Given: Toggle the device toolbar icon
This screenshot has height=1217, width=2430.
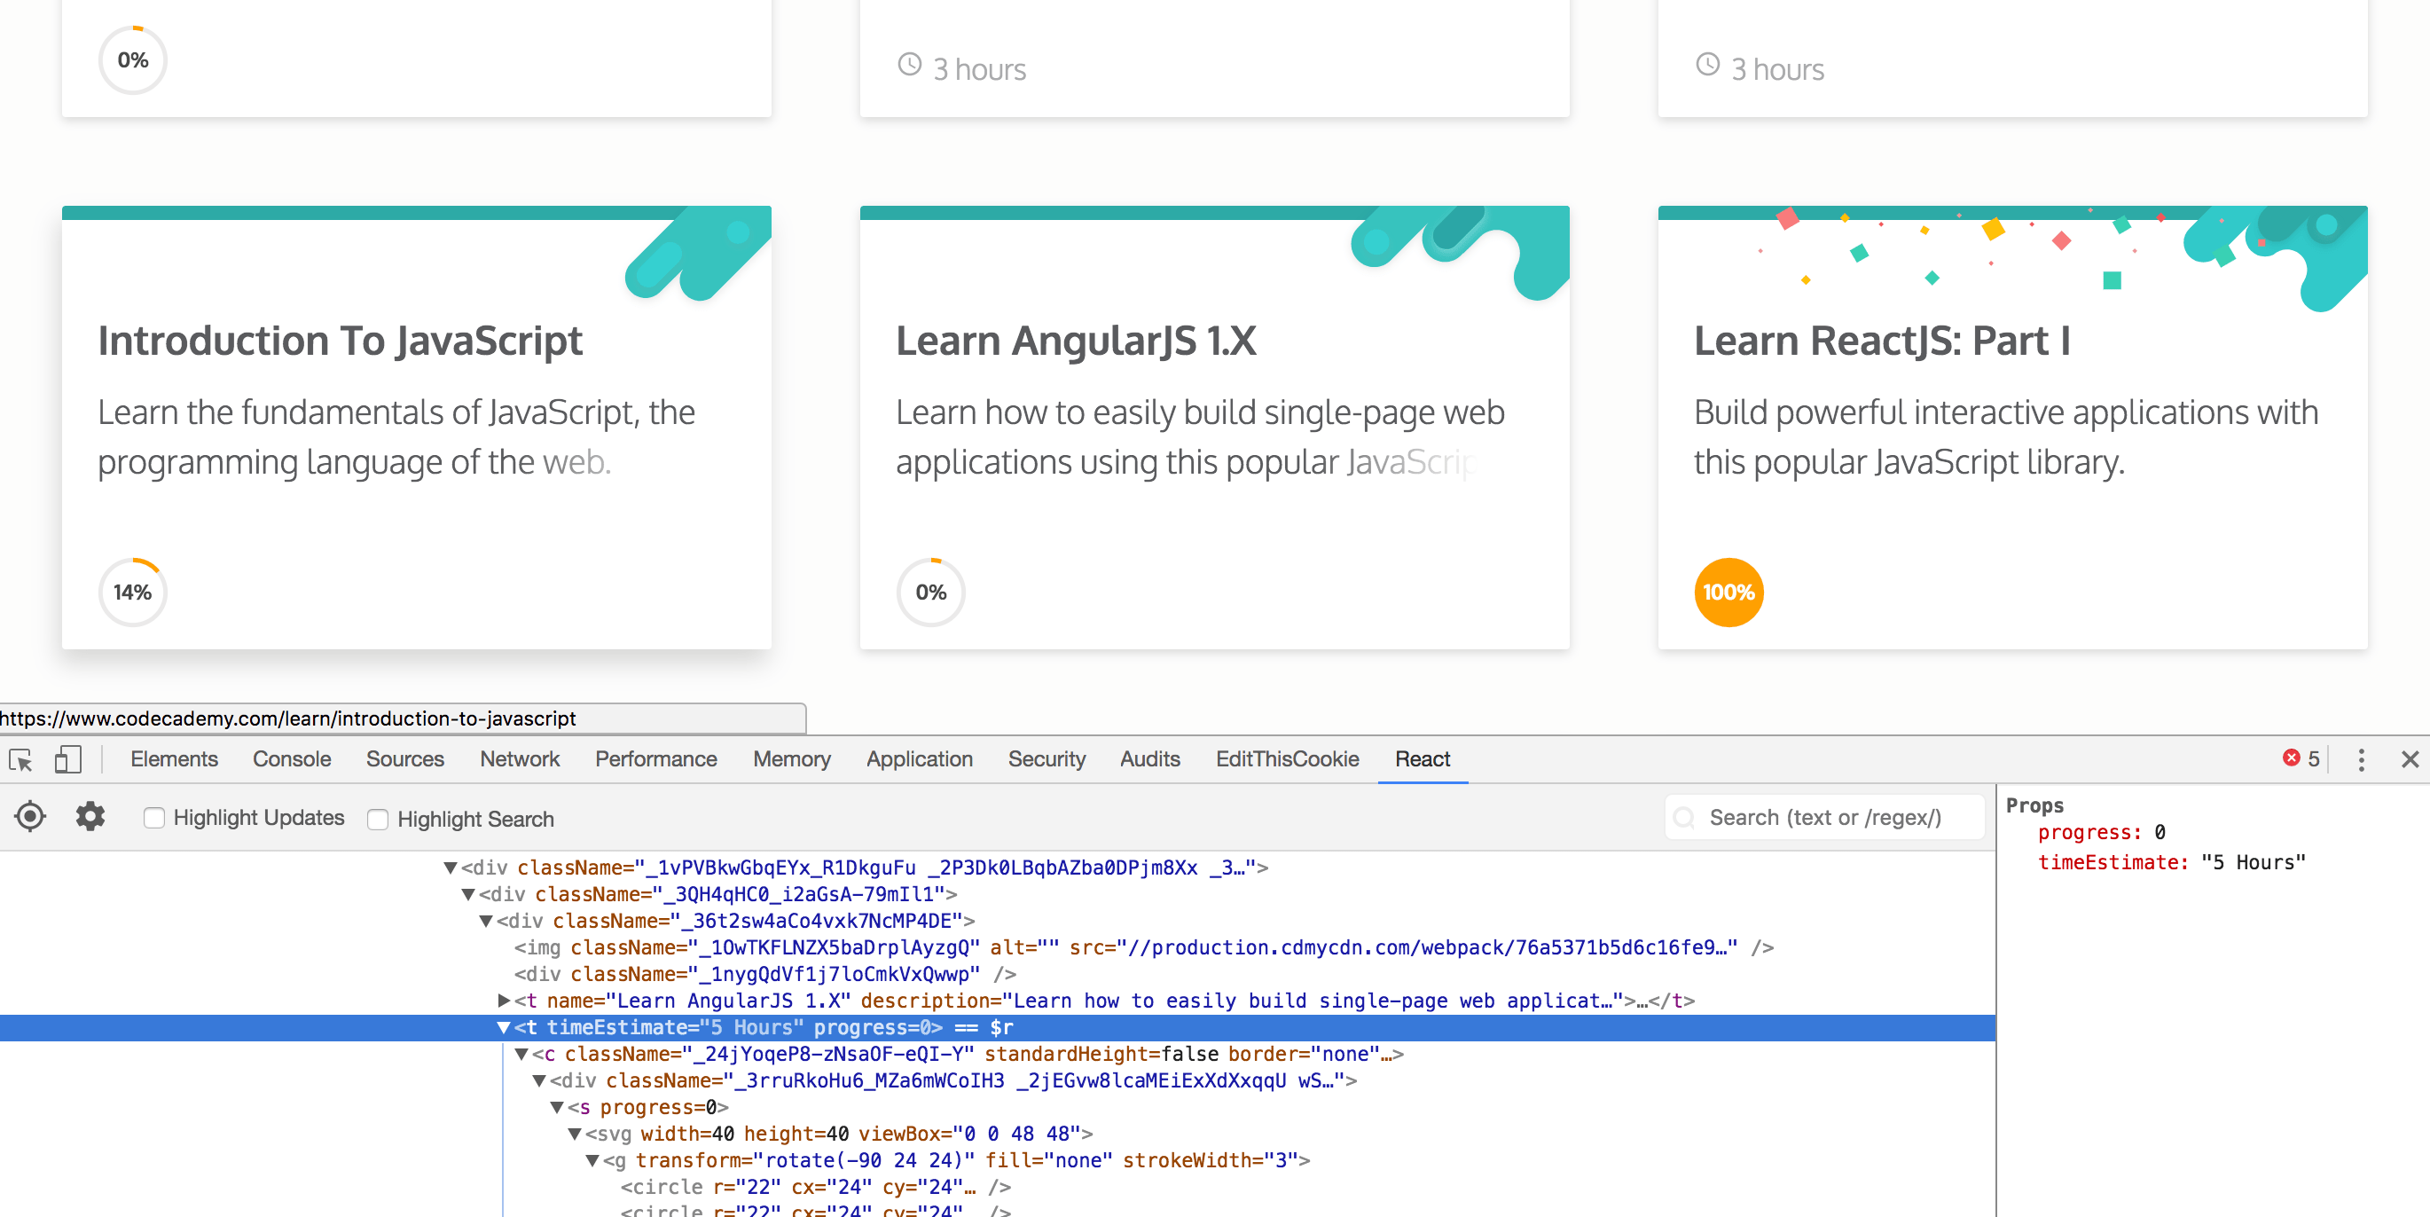Looking at the screenshot, I should point(67,758).
